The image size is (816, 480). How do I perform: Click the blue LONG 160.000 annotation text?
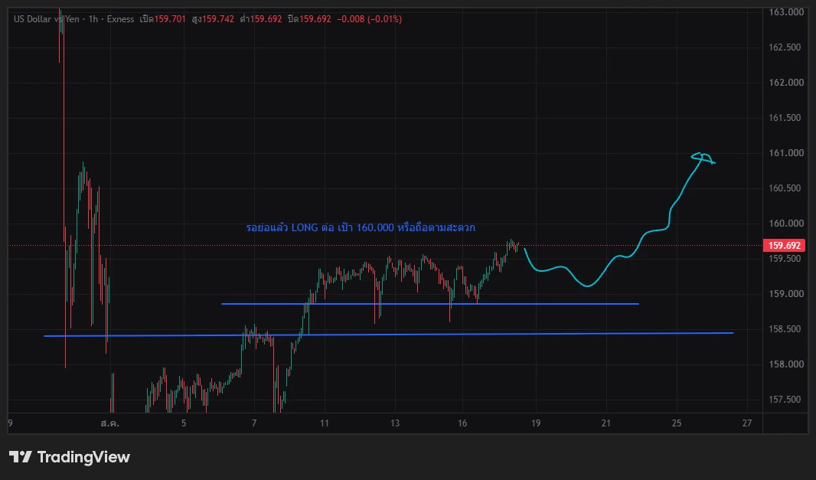click(x=360, y=227)
